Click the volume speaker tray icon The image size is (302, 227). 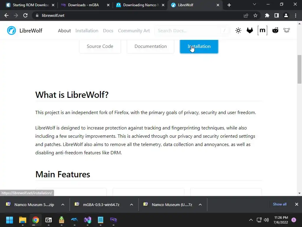point(266,220)
